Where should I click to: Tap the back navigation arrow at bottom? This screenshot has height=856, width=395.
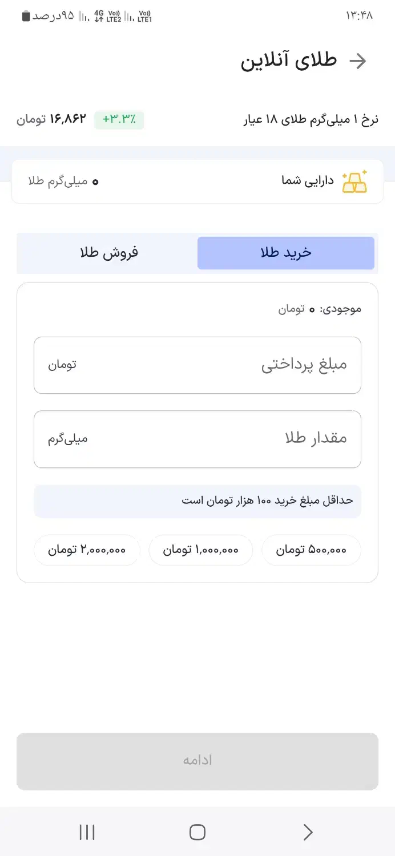307,832
